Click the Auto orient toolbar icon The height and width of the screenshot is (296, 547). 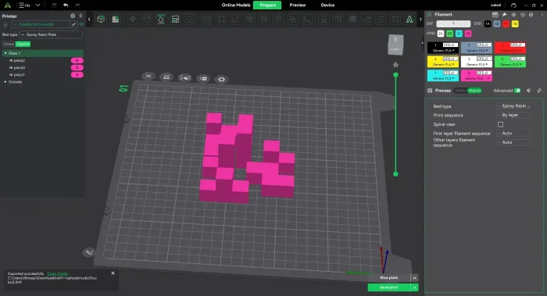tap(161, 20)
